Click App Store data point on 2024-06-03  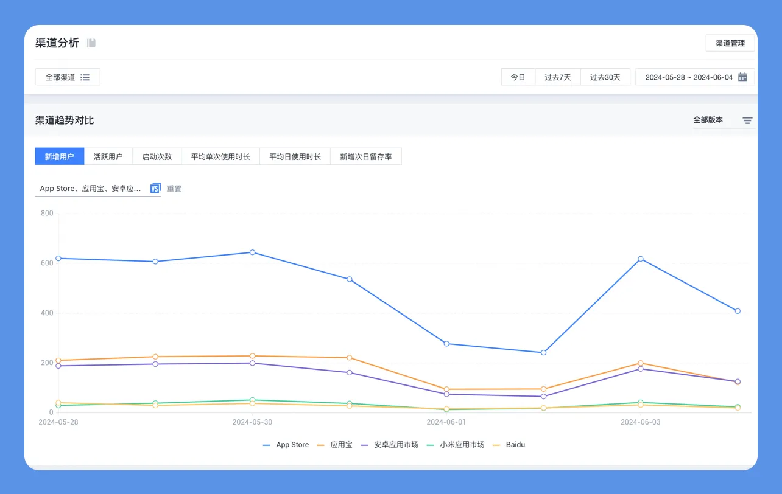pyautogui.click(x=641, y=259)
